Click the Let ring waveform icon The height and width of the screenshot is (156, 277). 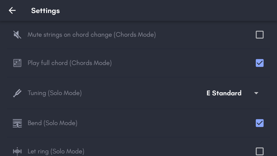click(17, 151)
